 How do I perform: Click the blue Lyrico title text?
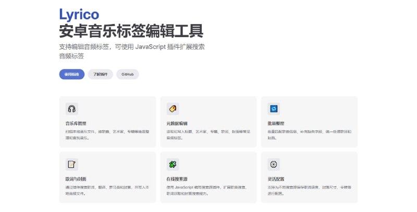point(79,15)
